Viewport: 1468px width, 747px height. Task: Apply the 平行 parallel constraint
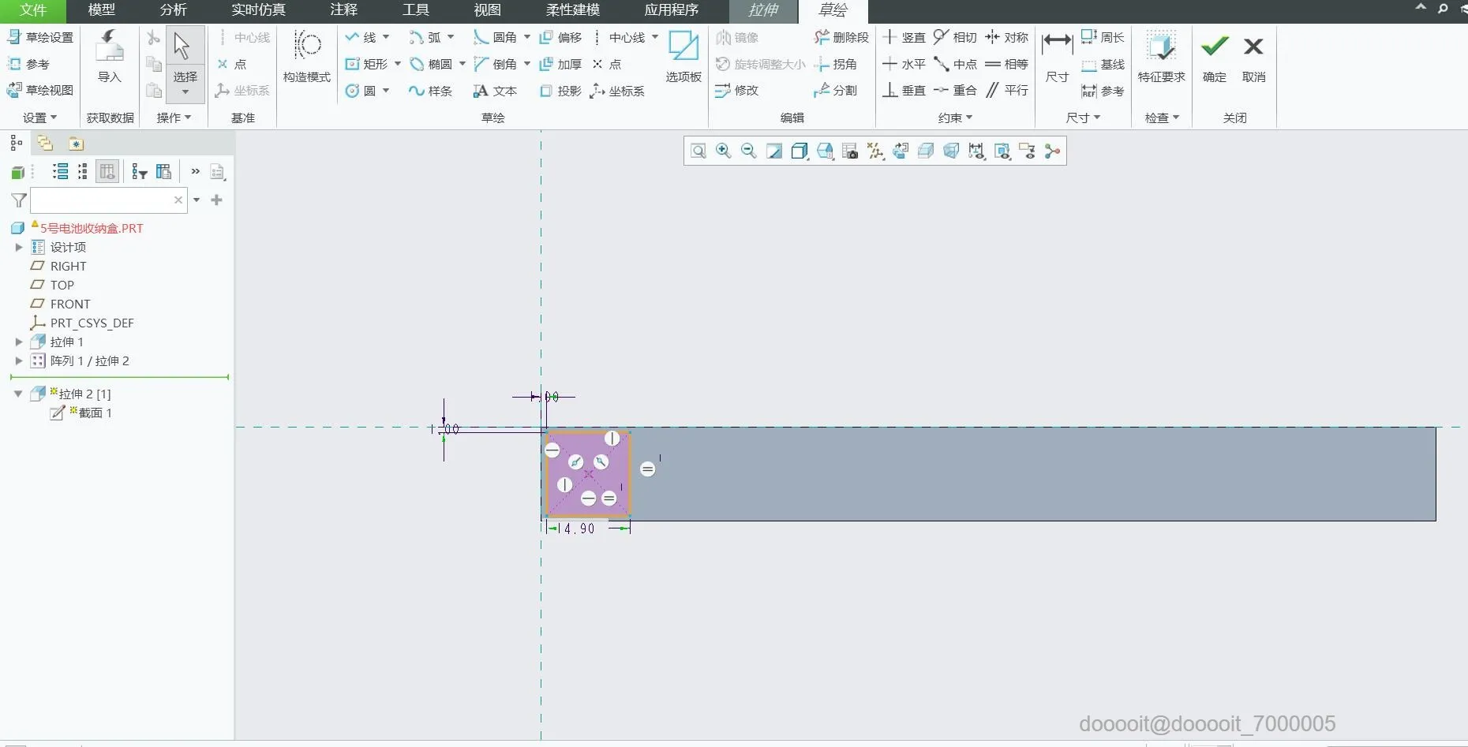click(x=1006, y=91)
